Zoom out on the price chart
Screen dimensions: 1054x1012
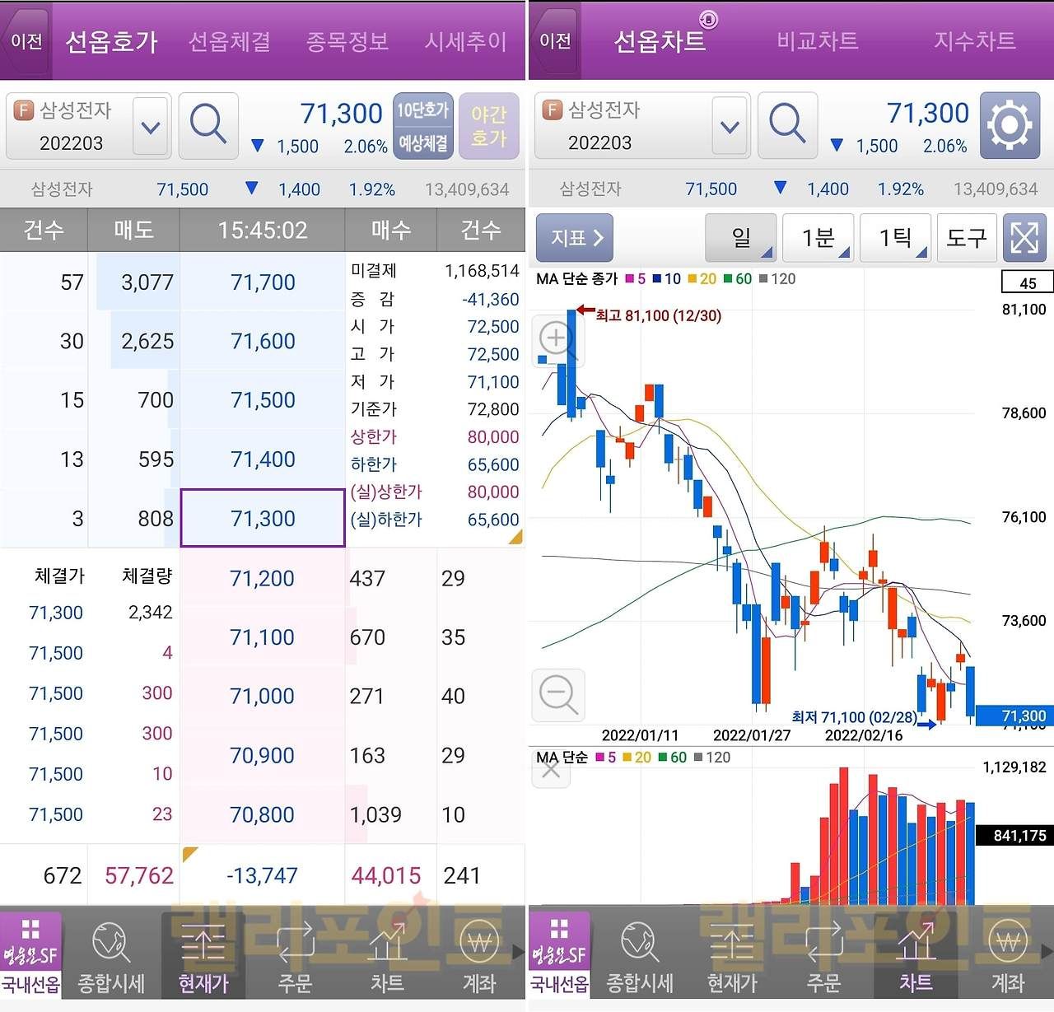[x=558, y=694]
